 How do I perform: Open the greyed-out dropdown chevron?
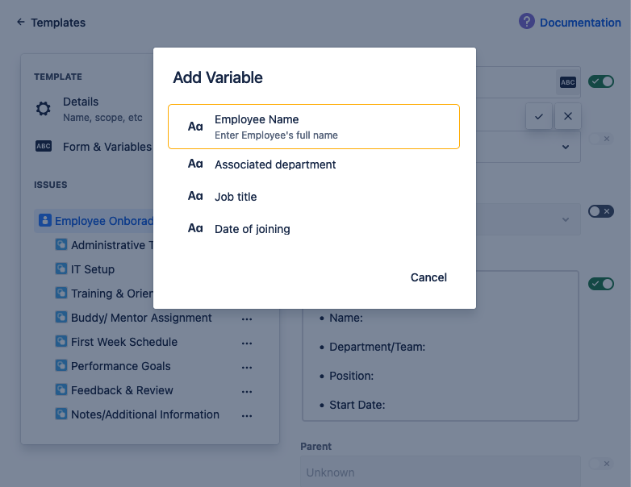tap(566, 219)
